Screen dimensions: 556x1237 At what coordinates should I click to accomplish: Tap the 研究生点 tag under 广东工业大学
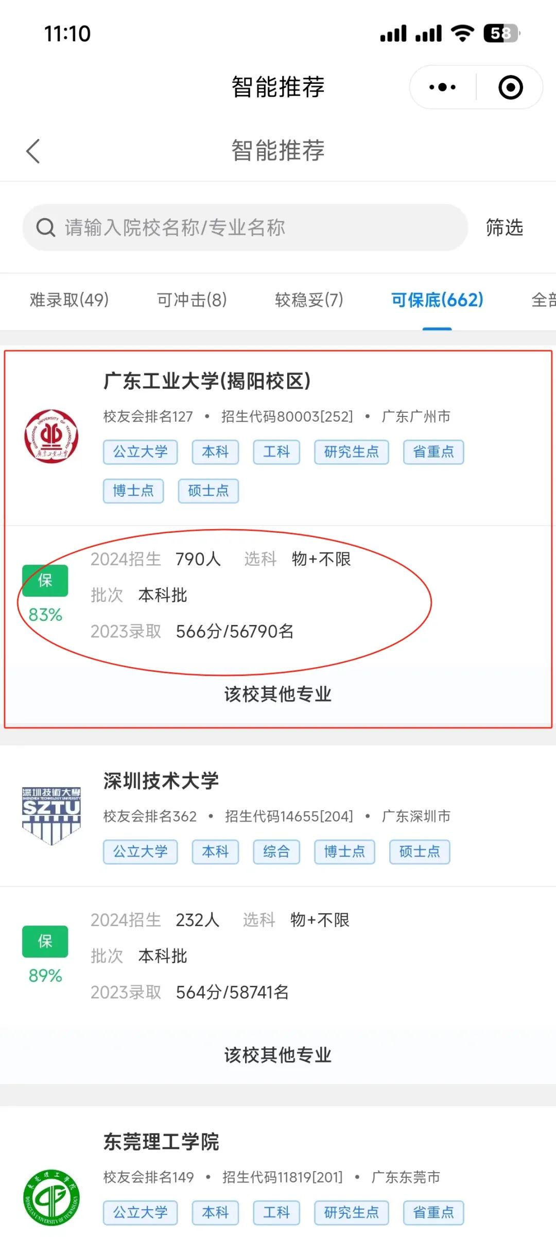click(351, 452)
